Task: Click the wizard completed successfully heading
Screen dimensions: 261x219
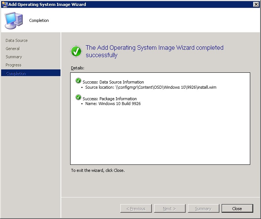Action: point(154,51)
